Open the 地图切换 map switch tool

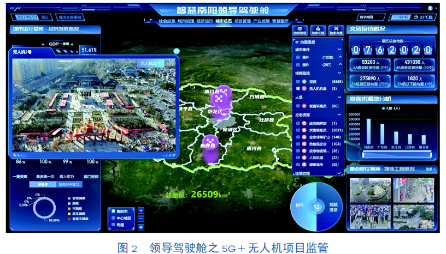318,29
